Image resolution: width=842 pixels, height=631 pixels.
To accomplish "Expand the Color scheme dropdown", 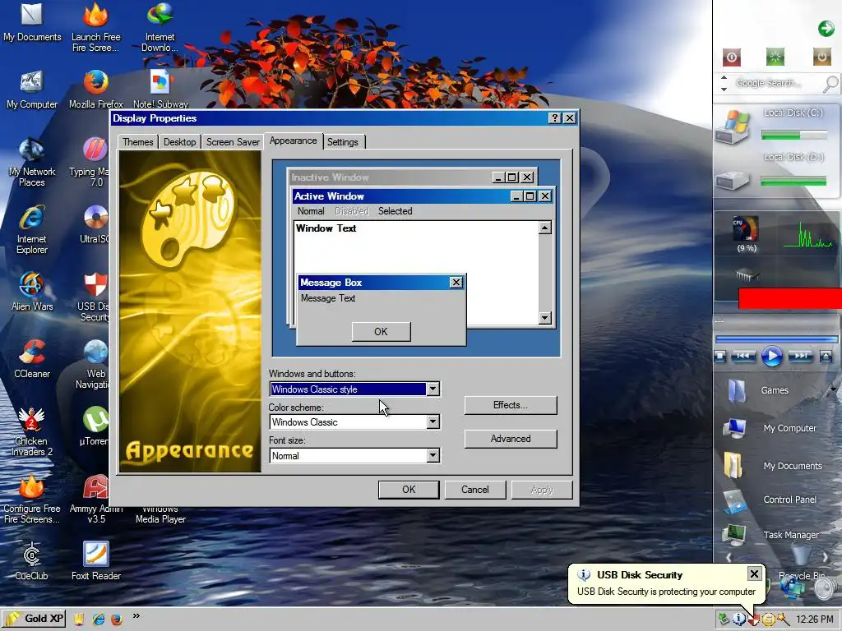I will [x=433, y=422].
